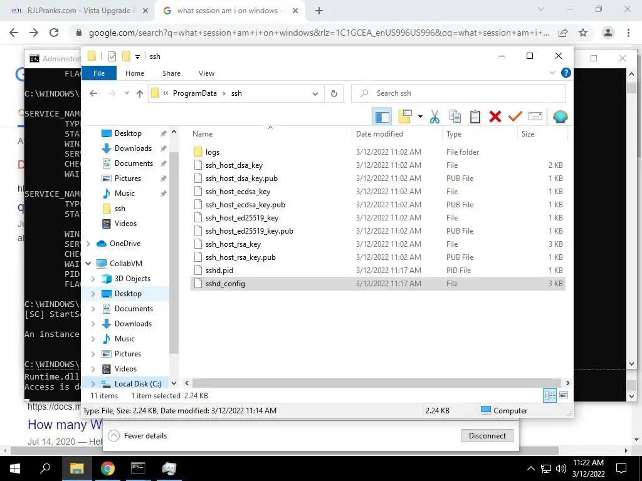This screenshot has width=642, height=481.
Task: Expand the ribbon with chevron
Action: (552, 73)
